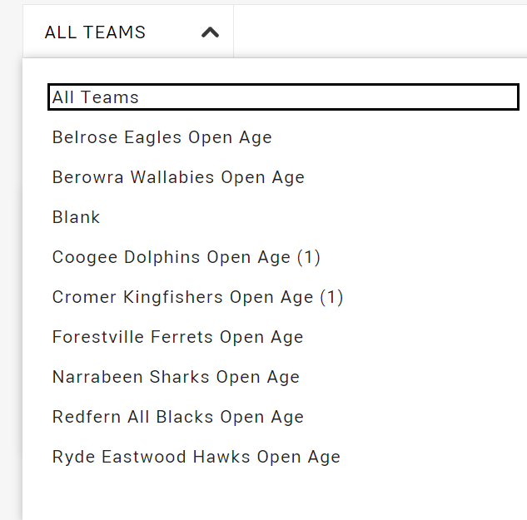Pick Ryde Eastwood Hawks Open Age
Screen dimensions: 527x520
coord(196,457)
